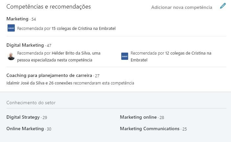Click the 47 count beside Digital Marketing

[x=49, y=45]
